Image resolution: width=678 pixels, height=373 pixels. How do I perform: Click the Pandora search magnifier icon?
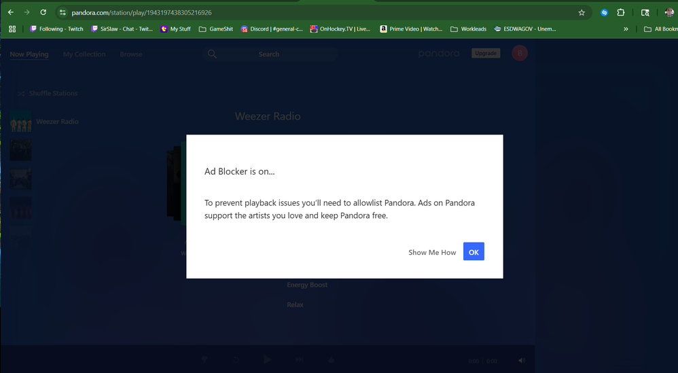tap(212, 54)
